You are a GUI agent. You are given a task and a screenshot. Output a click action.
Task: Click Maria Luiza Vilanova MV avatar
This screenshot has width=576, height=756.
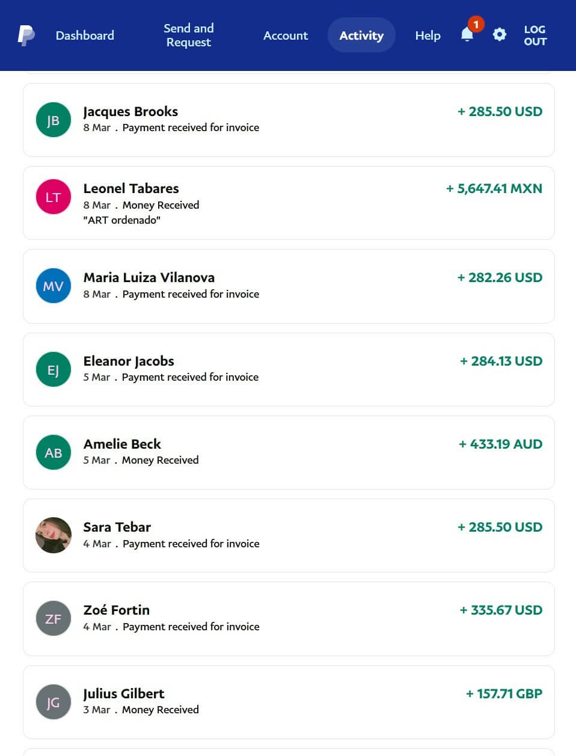(x=54, y=286)
